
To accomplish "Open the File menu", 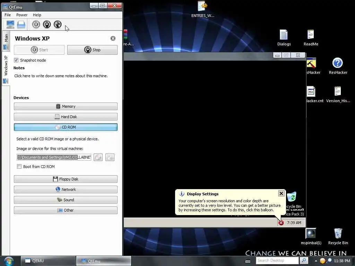I will [x=8, y=15].
